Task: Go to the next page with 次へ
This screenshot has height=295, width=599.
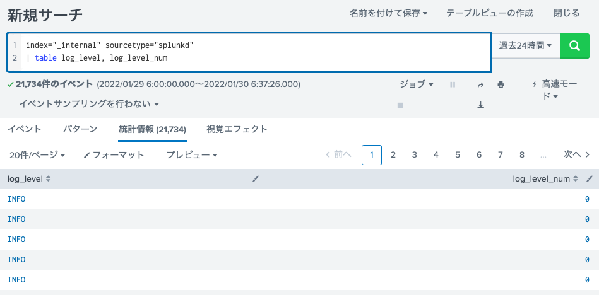Action: click(578, 154)
